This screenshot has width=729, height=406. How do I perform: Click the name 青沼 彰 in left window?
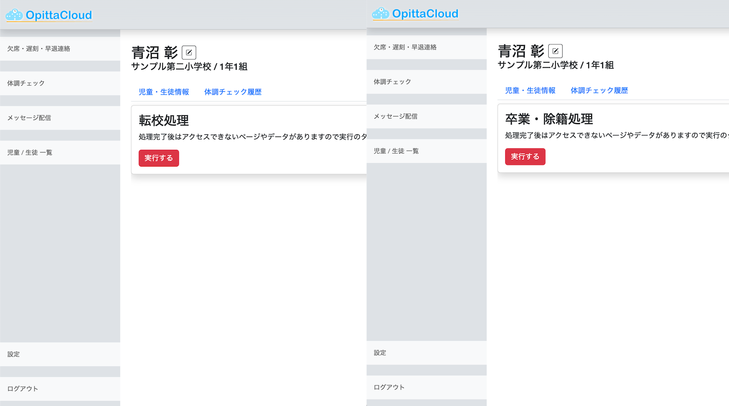[155, 53]
